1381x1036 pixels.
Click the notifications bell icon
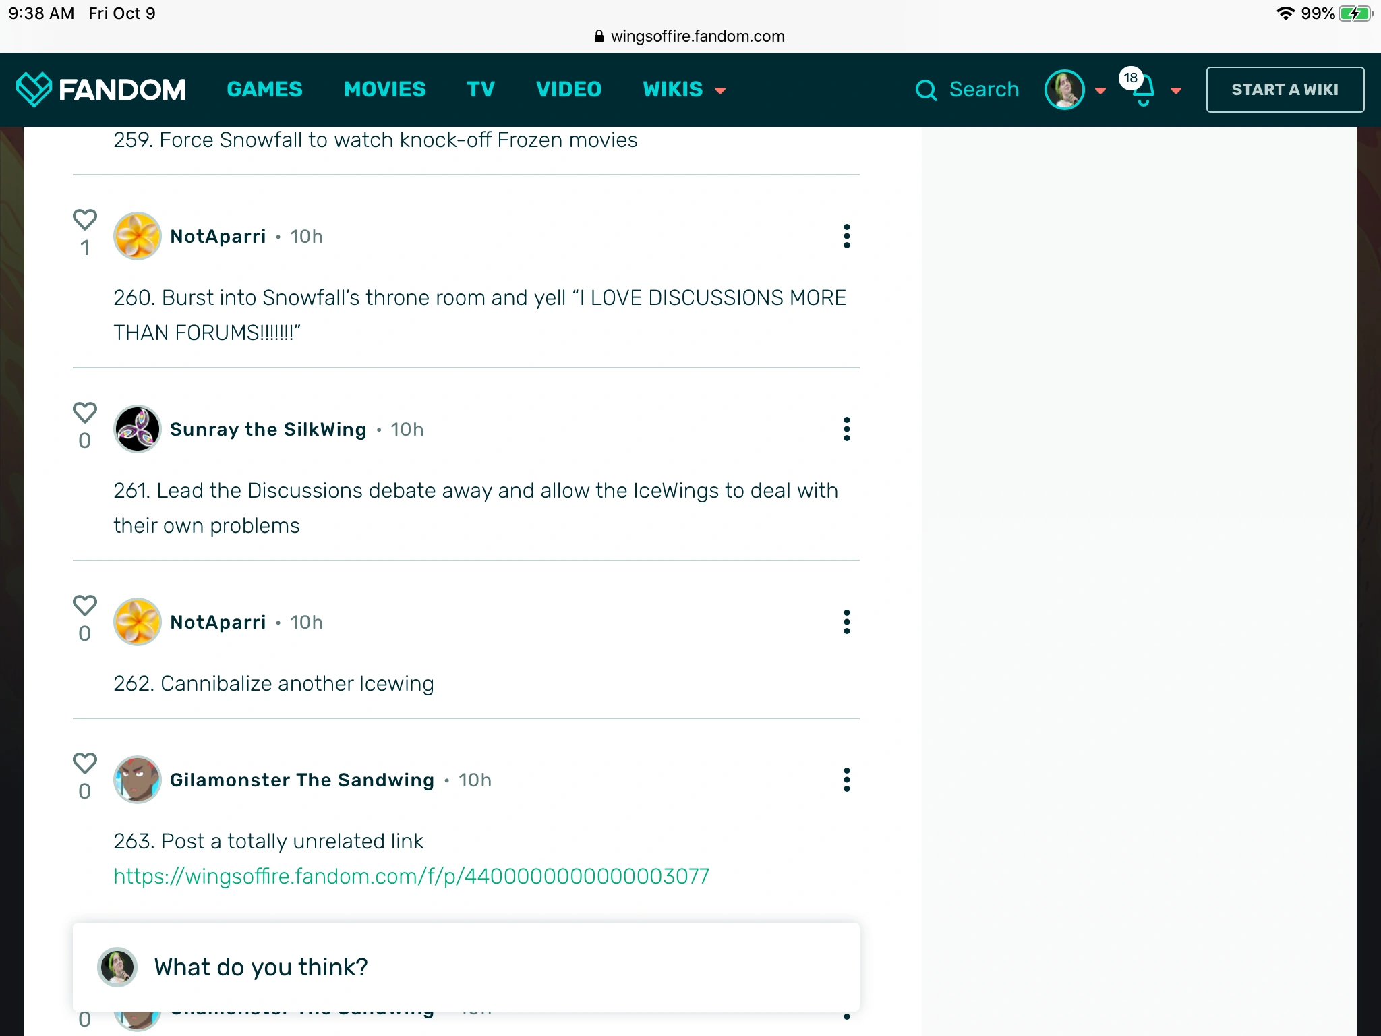(1143, 91)
